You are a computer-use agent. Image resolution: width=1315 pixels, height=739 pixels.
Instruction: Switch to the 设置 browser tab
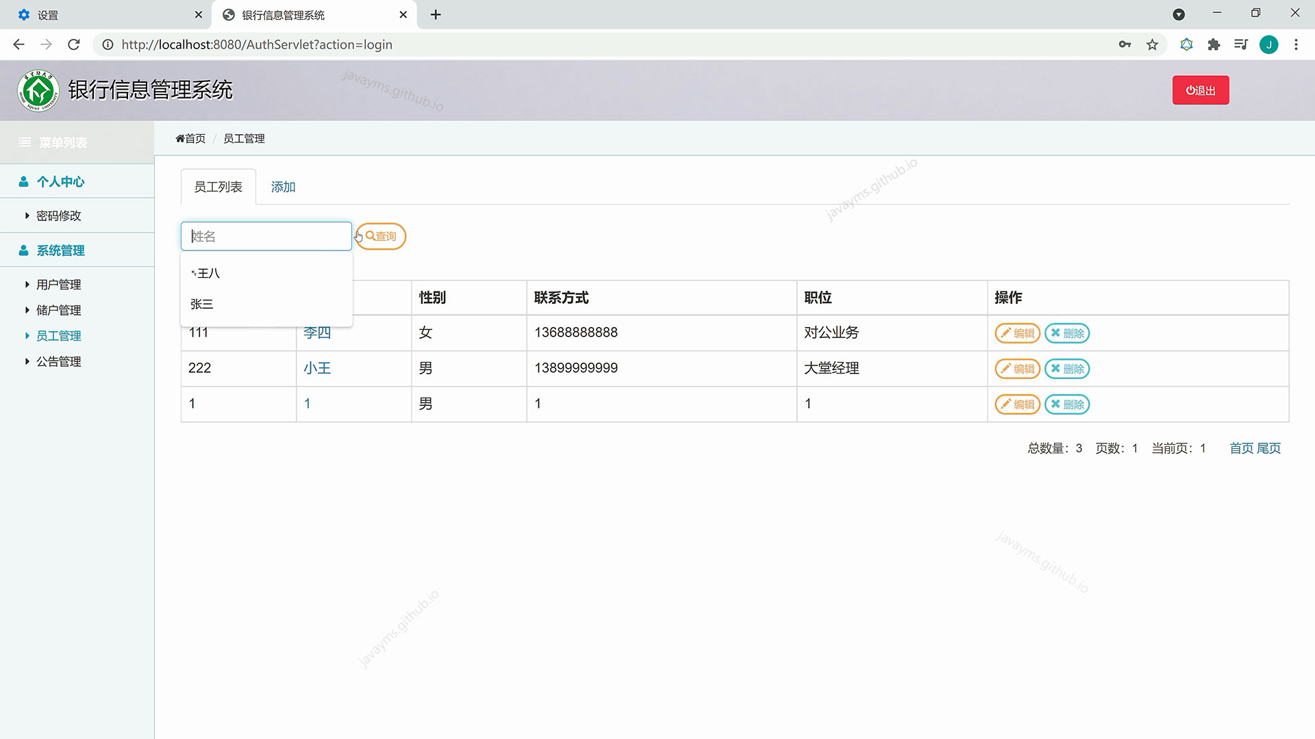(x=103, y=15)
